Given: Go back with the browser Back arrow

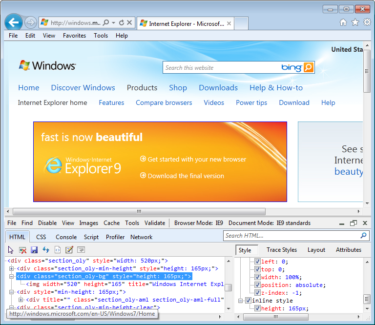Looking at the screenshot, I should pyautogui.click(x=14, y=23).
